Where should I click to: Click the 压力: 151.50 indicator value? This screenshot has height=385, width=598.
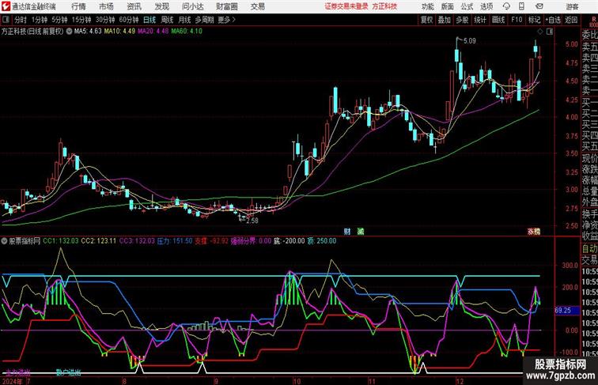tap(175, 241)
